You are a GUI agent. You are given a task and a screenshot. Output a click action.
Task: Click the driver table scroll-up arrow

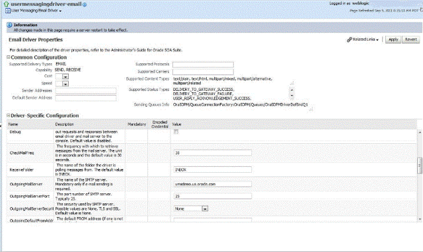tap(420, 132)
